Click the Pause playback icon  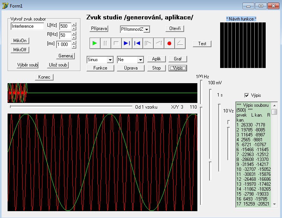point(106,43)
